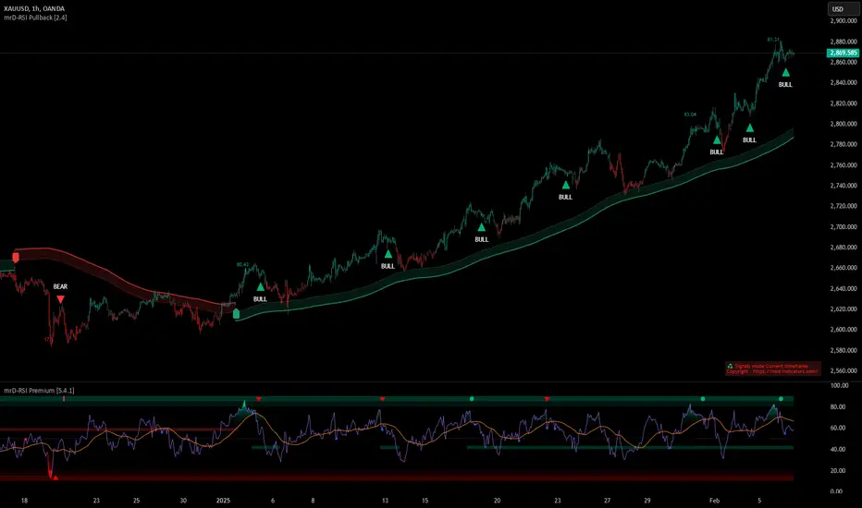This screenshot has height=508, width=862.
Task: Select the mrD-RSI Pullback [2.4] indicator legend
Action: pos(35,18)
